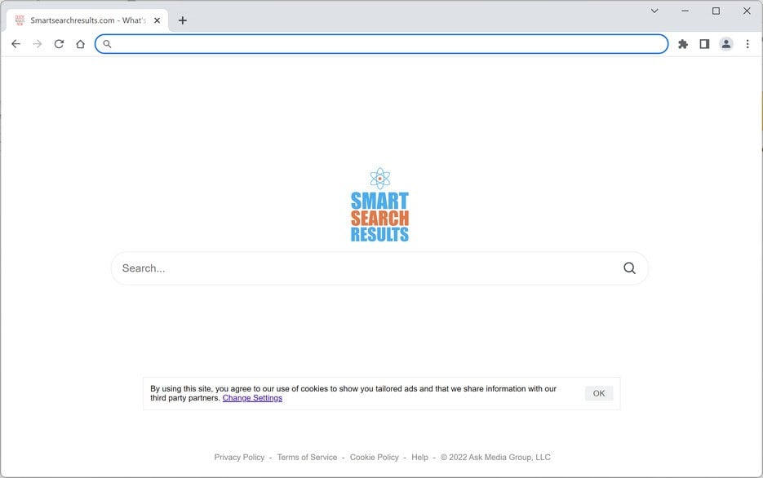Click the search magnifier in page search box
This screenshot has height=478, width=763.
coord(629,268)
